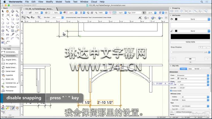Select the Selection arrow tool in Basic palette

click(3, 11)
